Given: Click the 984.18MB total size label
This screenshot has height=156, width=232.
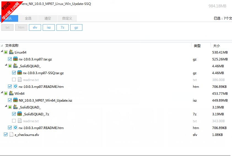Looking at the screenshot, I should (217, 6).
